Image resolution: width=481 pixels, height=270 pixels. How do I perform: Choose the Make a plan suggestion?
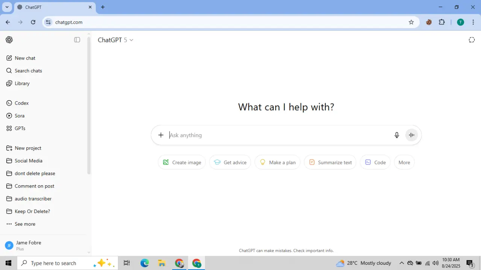tap(277, 162)
